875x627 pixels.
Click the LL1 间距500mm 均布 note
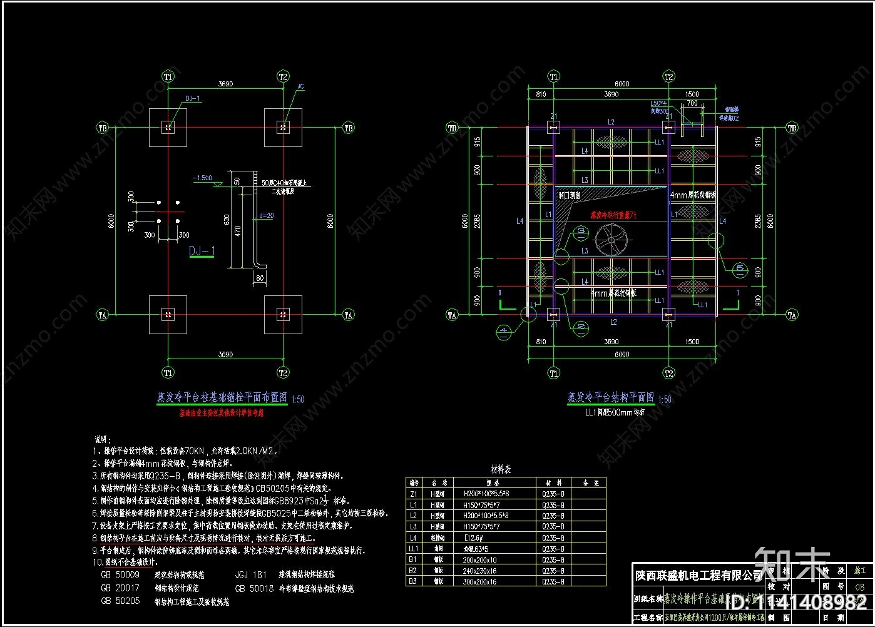[613, 412]
